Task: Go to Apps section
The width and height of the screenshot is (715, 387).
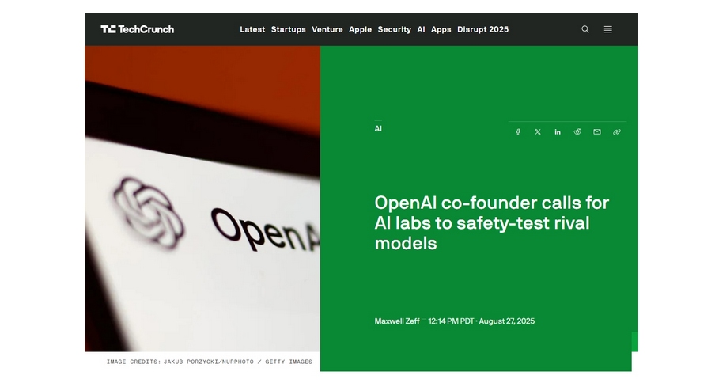Action: click(x=441, y=29)
